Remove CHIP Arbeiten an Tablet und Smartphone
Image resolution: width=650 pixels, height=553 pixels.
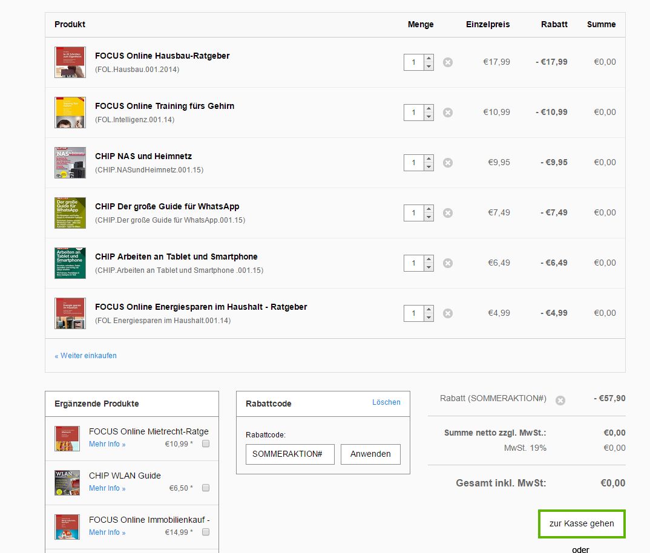click(x=448, y=263)
